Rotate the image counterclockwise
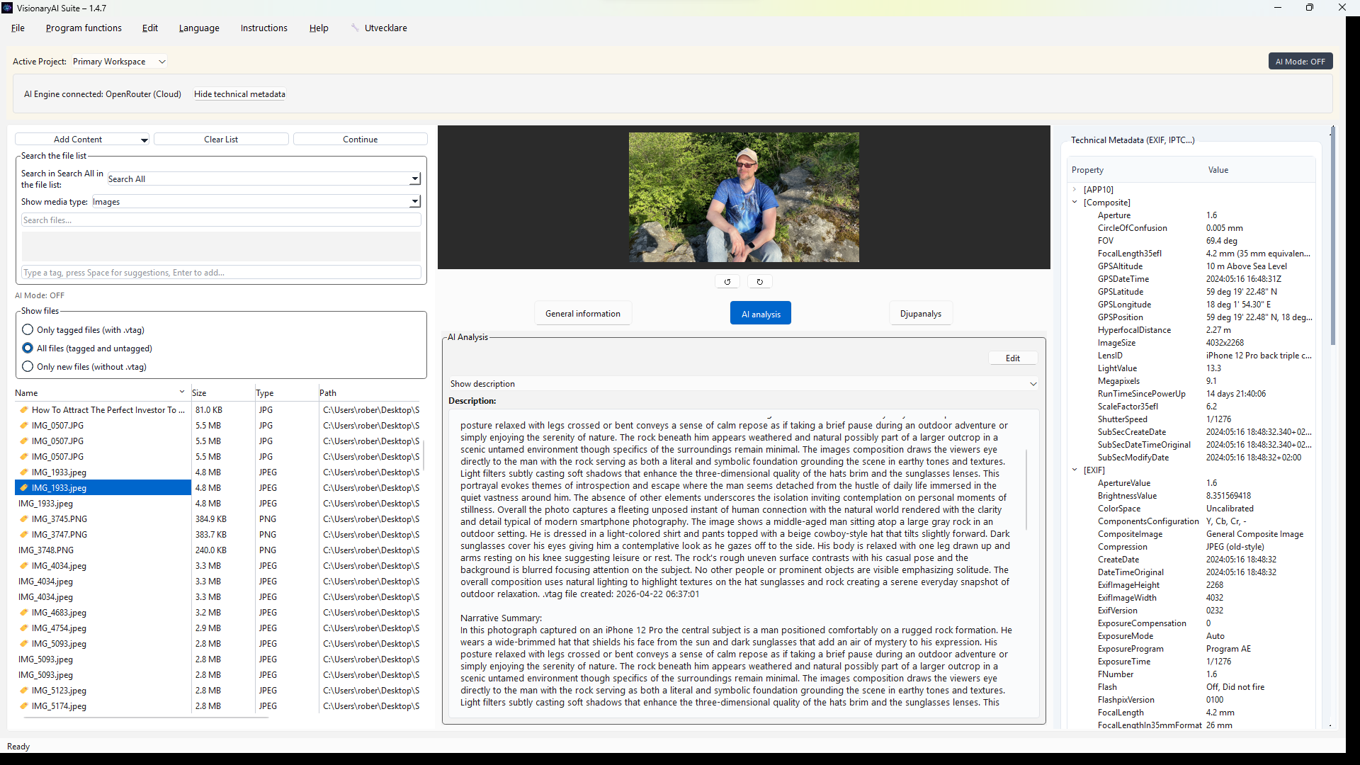Image resolution: width=1360 pixels, height=765 pixels. 727,282
